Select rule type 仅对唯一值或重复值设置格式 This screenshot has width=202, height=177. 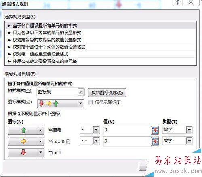(101, 54)
